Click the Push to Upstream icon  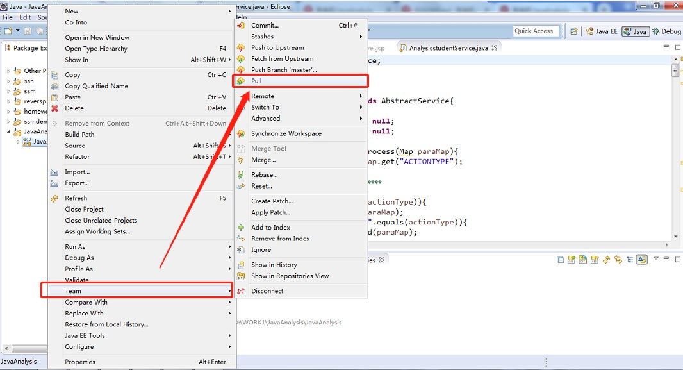[x=240, y=47]
